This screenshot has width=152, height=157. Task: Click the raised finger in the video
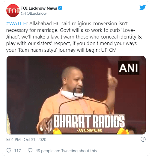pyautogui.click(x=109, y=73)
